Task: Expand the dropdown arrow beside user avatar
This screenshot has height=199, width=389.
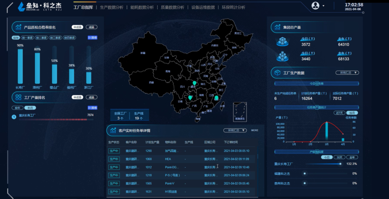Action: (323, 6)
